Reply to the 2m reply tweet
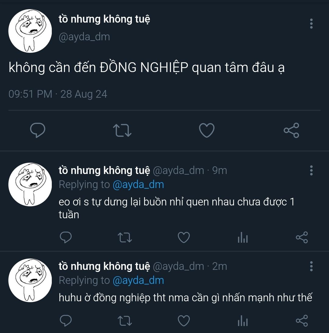 (x=66, y=320)
